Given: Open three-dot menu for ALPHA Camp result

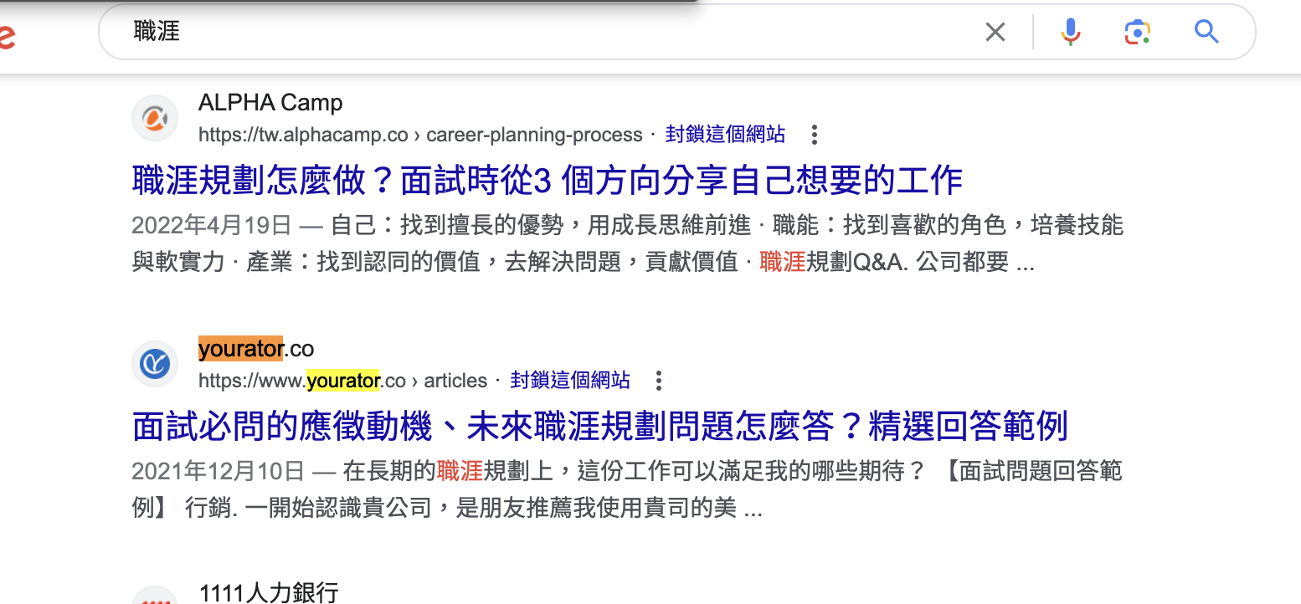Looking at the screenshot, I should click(x=814, y=134).
